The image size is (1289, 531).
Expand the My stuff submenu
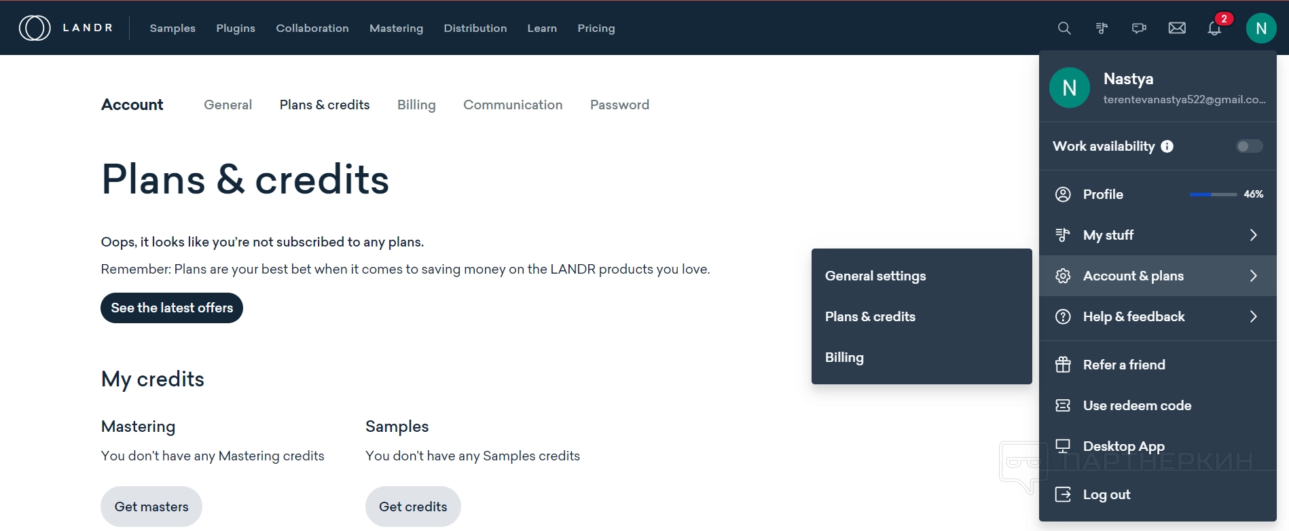click(1253, 235)
